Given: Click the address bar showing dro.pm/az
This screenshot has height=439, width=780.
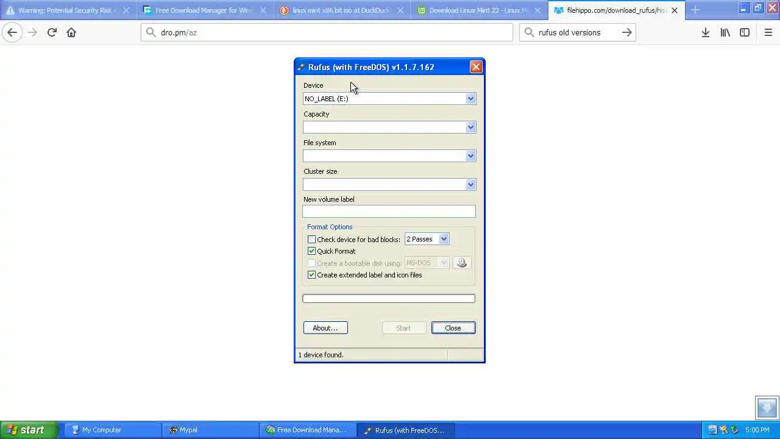Looking at the screenshot, I should (327, 32).
